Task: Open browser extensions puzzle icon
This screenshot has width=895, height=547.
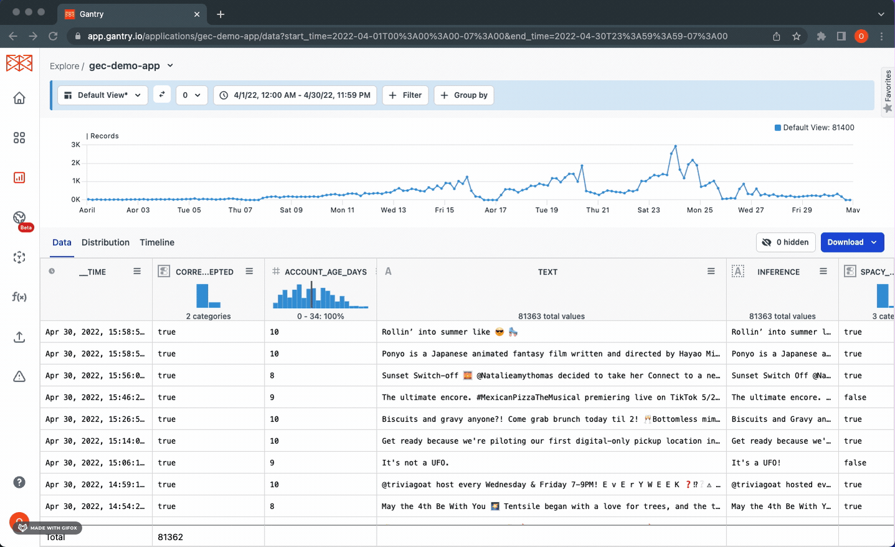Action: click(x=821, y=36)
